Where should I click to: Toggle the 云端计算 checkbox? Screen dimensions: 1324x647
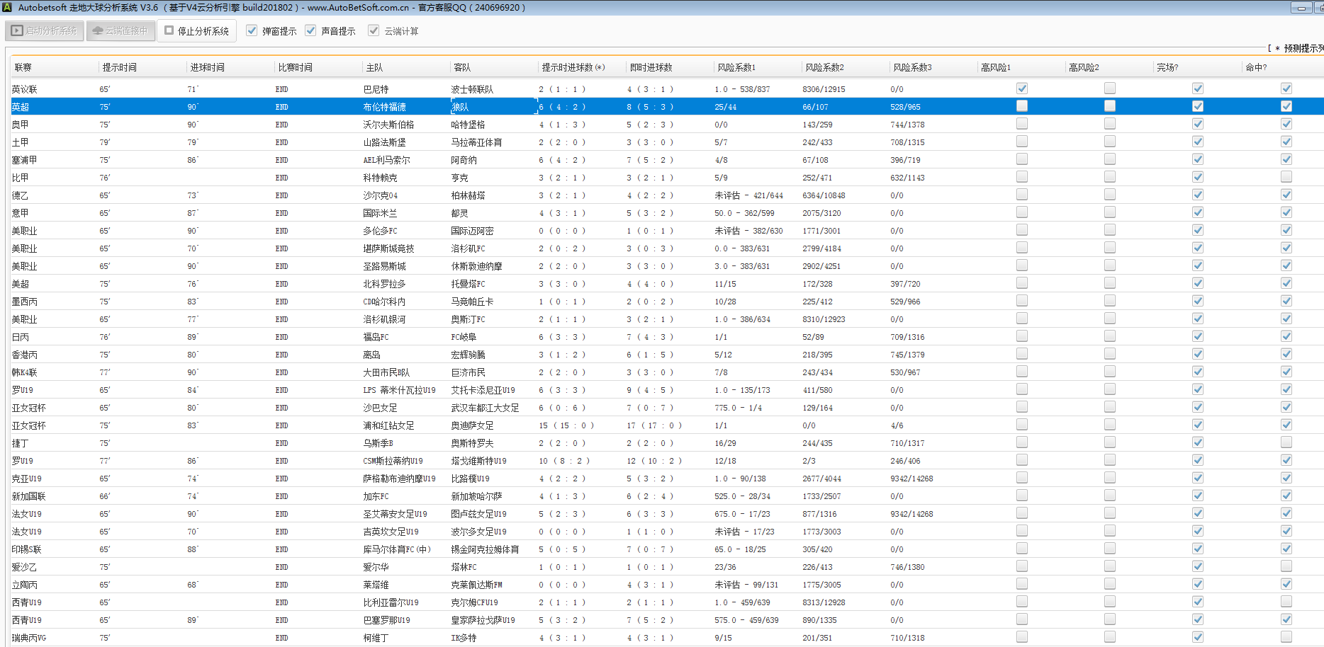(374, 30)
